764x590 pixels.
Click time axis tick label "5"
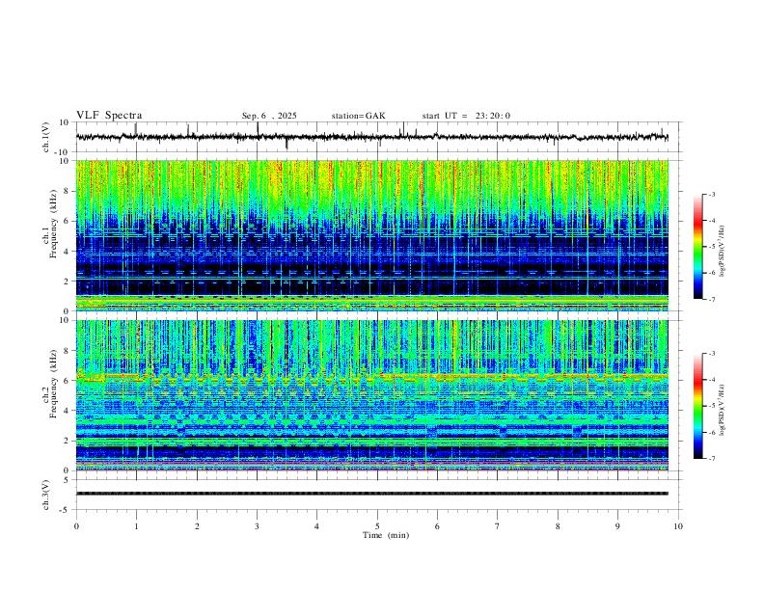[x=377, y=526]
